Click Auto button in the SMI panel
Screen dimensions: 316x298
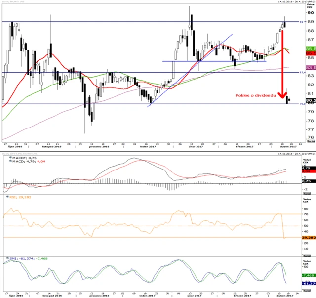(x=307, y=290)
